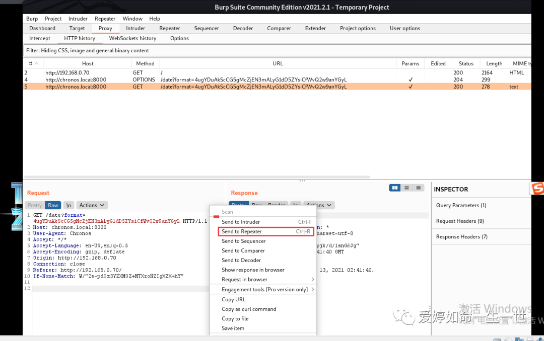This screenshot has height=341, width=544.
Task: Select the stacked horizontal-lines layout icon
Action: (406, 188)
